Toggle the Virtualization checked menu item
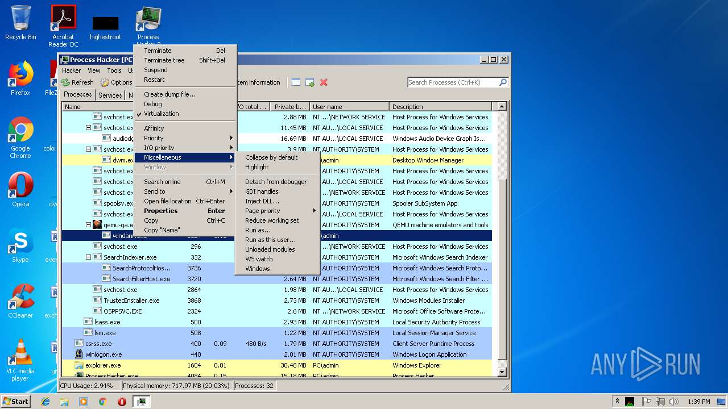728x409 pixels. [x=185, y=114]
